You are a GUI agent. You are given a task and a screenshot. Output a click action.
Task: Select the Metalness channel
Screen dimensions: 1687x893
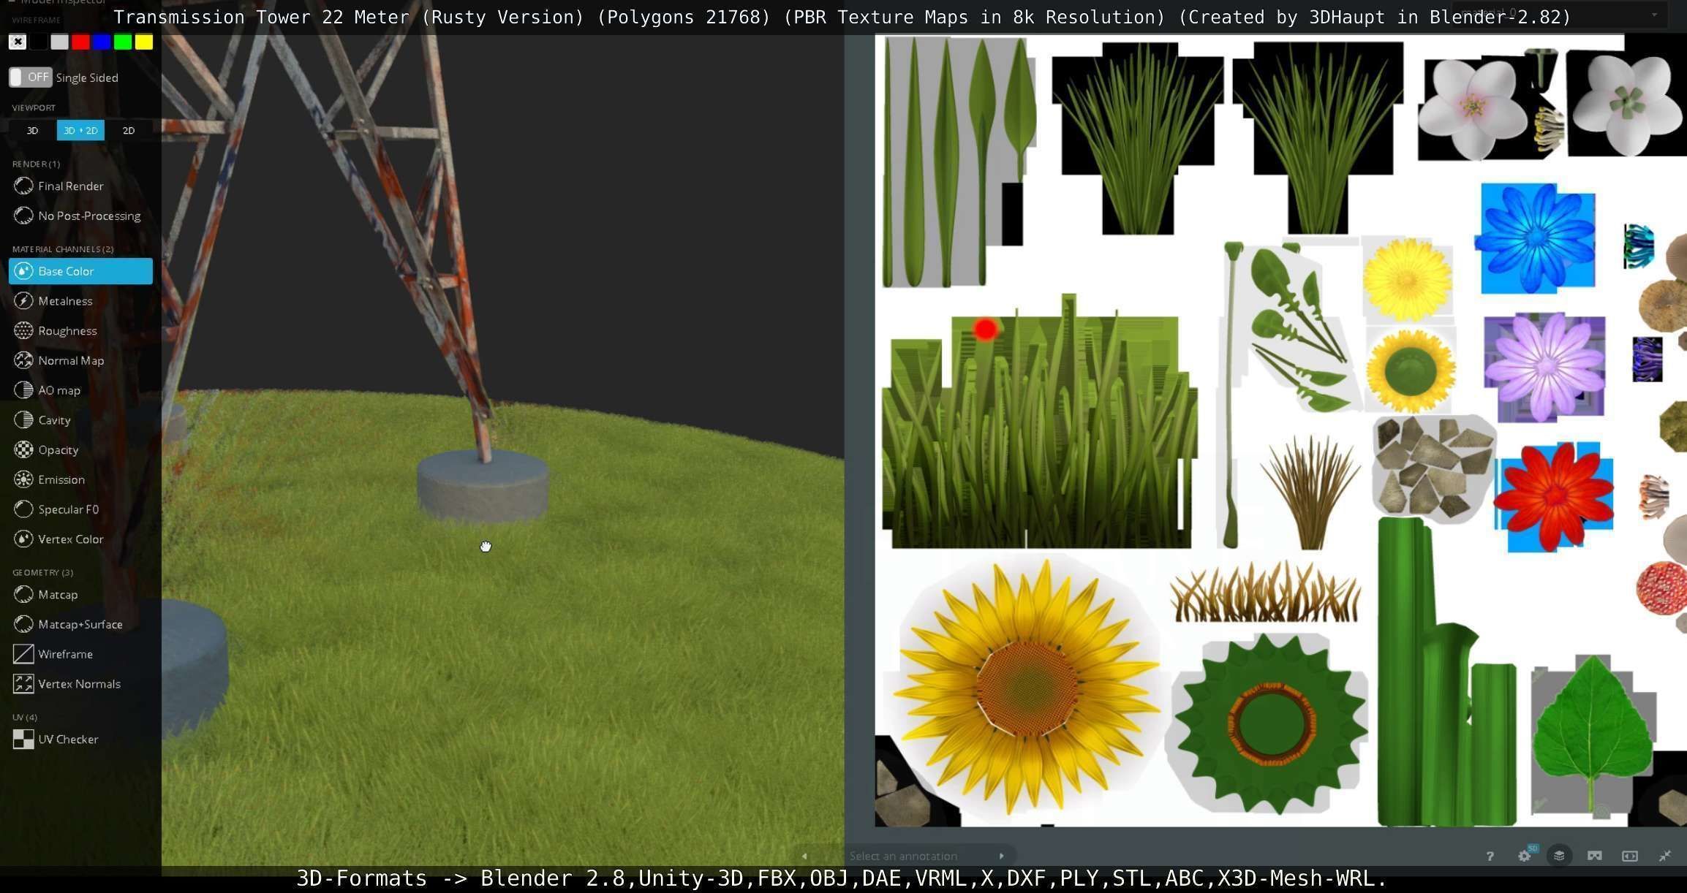click(65, 301)
